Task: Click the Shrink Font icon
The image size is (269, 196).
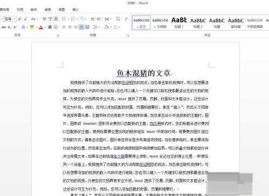Action: [25, 19]
